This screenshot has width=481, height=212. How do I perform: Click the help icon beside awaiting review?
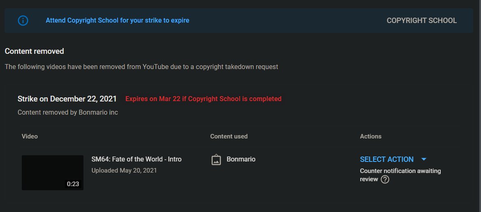[385, 180]
